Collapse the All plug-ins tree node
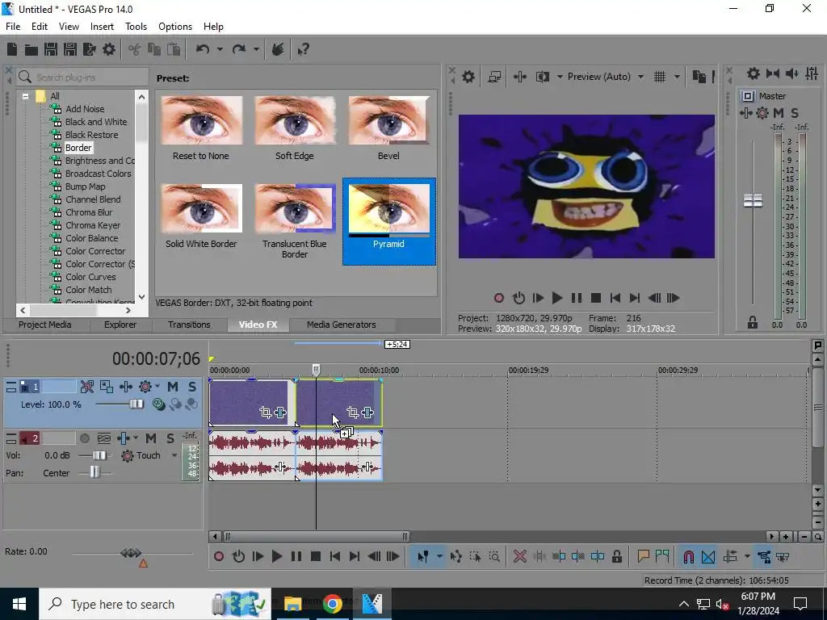The image size is (827, 620). pyautogui.click(x=25, y=96)
